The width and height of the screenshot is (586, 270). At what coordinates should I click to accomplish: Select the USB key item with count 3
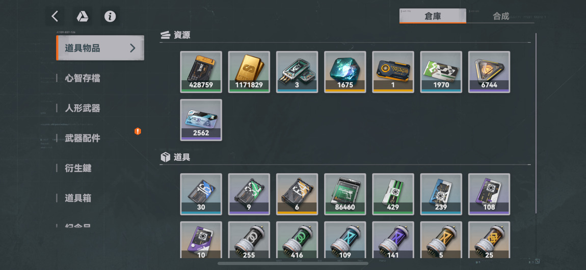pos(297,72)
